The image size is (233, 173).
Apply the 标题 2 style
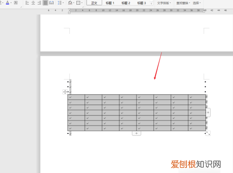[126, 3]
